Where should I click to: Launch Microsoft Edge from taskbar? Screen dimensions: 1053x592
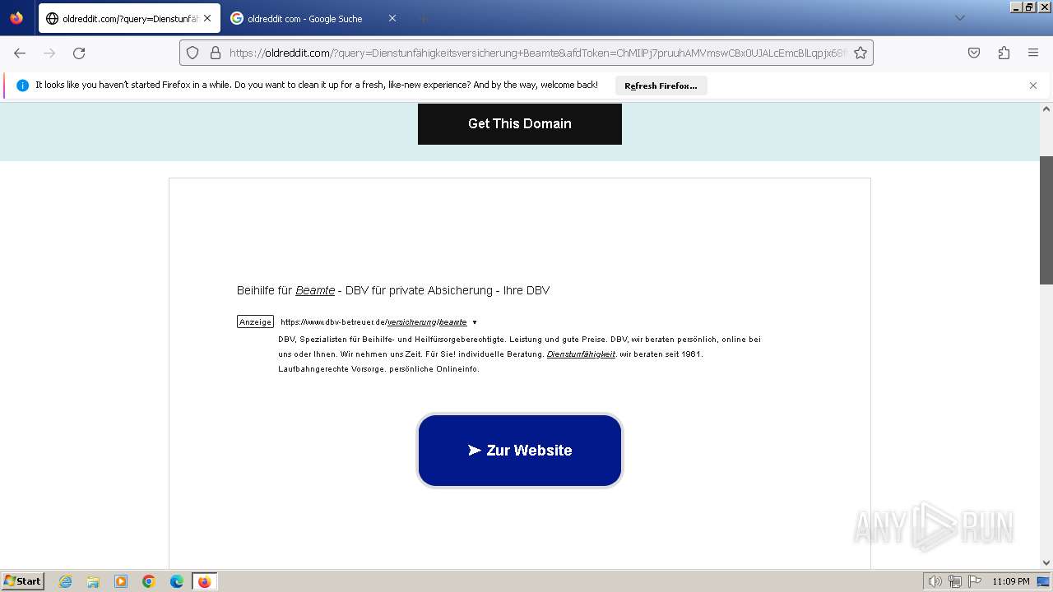[x=176, y=581]
